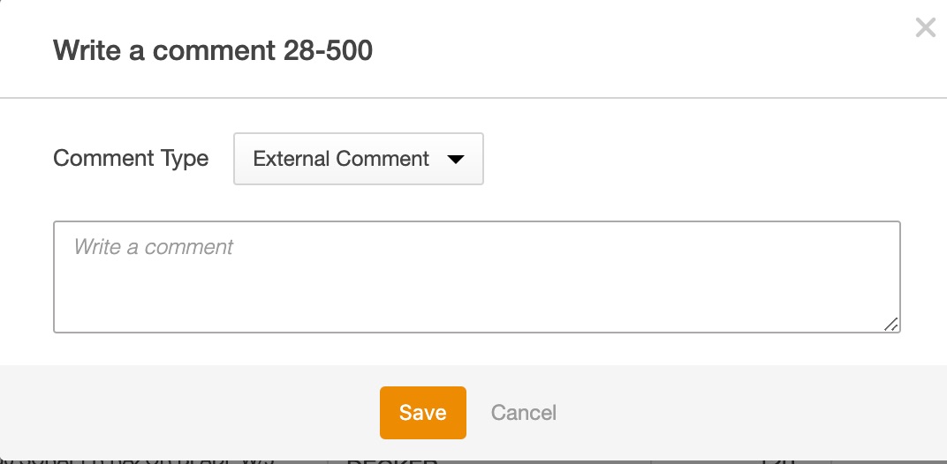The image size is (947, 464).
Task: Click the placeholder text 'Write a comment'
Action: [154, 247]
